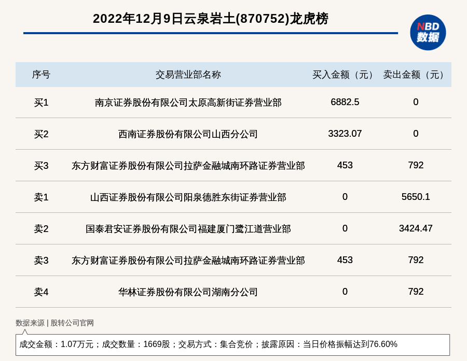
Task: Select the 买1 row label
Action: (x=41, y=103)
